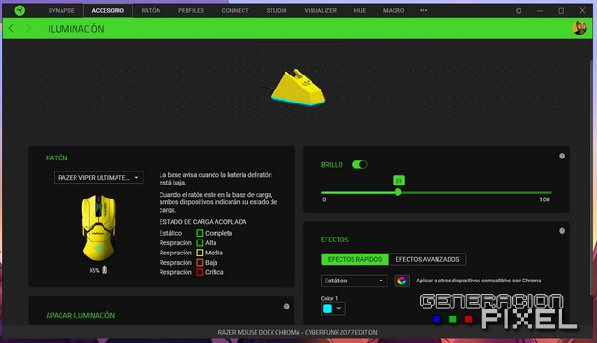Toggle the Brillo switch off

[x=359, y=164]
